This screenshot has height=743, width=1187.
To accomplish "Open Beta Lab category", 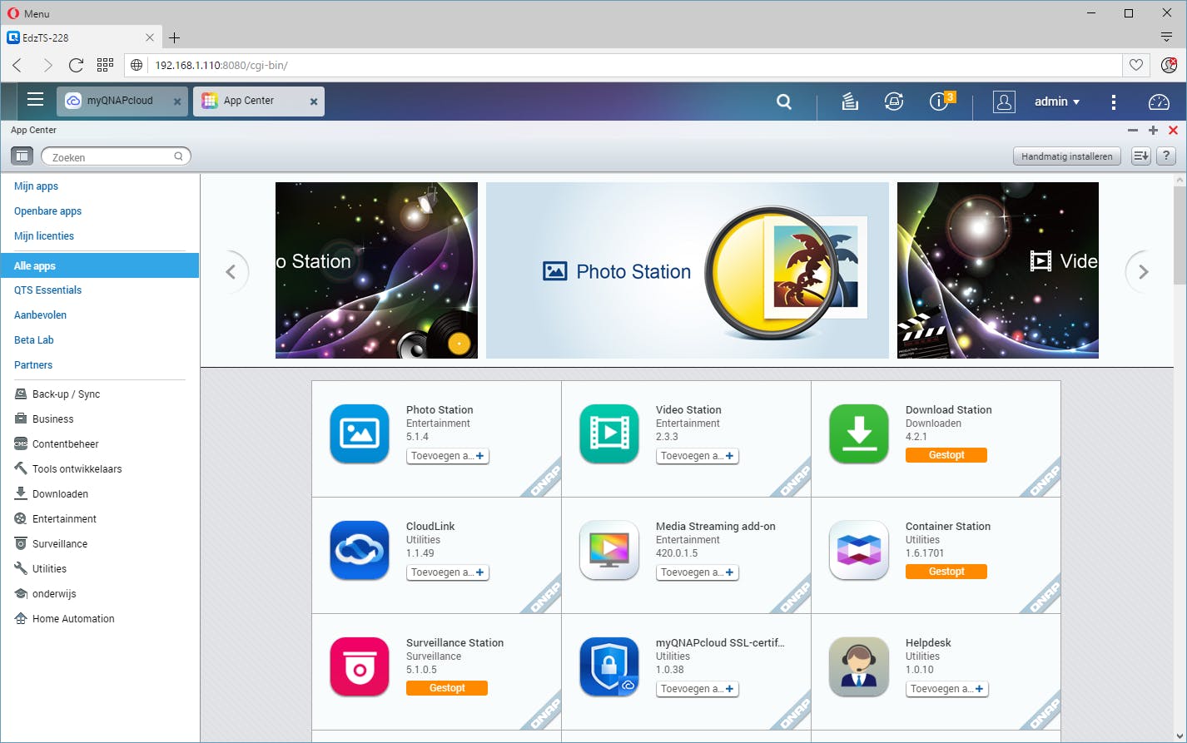I will 34,340.
